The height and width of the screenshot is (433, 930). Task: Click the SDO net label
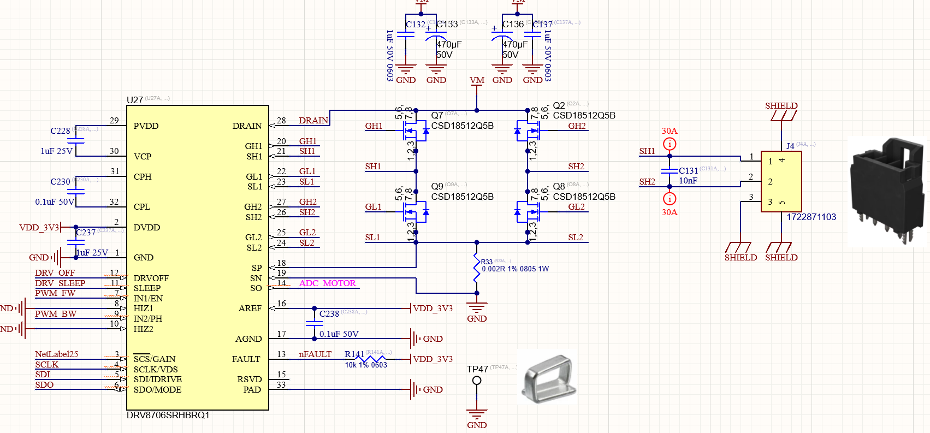point(44,384)
